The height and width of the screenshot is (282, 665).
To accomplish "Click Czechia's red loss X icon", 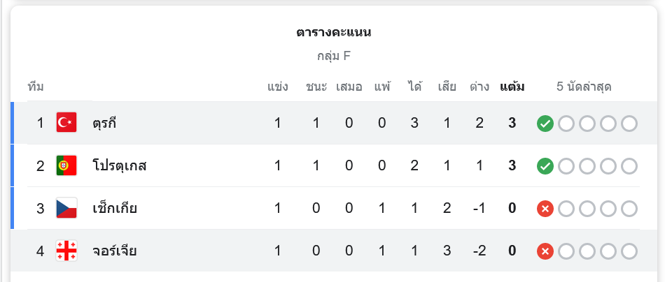I will [x=545, y=209].
